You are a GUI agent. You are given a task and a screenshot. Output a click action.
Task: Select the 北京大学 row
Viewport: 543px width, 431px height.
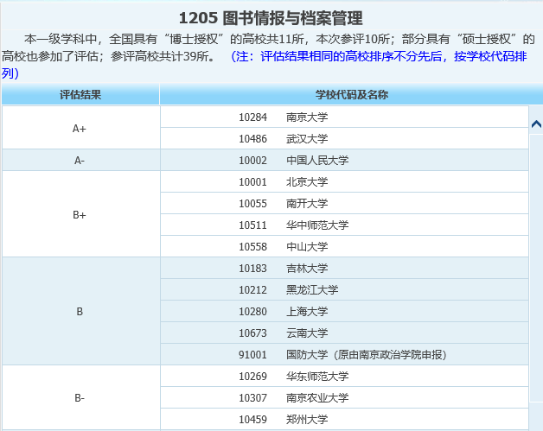[x=307, y=181]
